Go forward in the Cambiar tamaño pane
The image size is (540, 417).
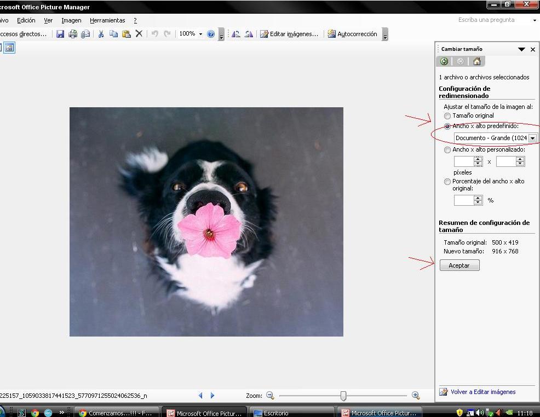[460, 61]
